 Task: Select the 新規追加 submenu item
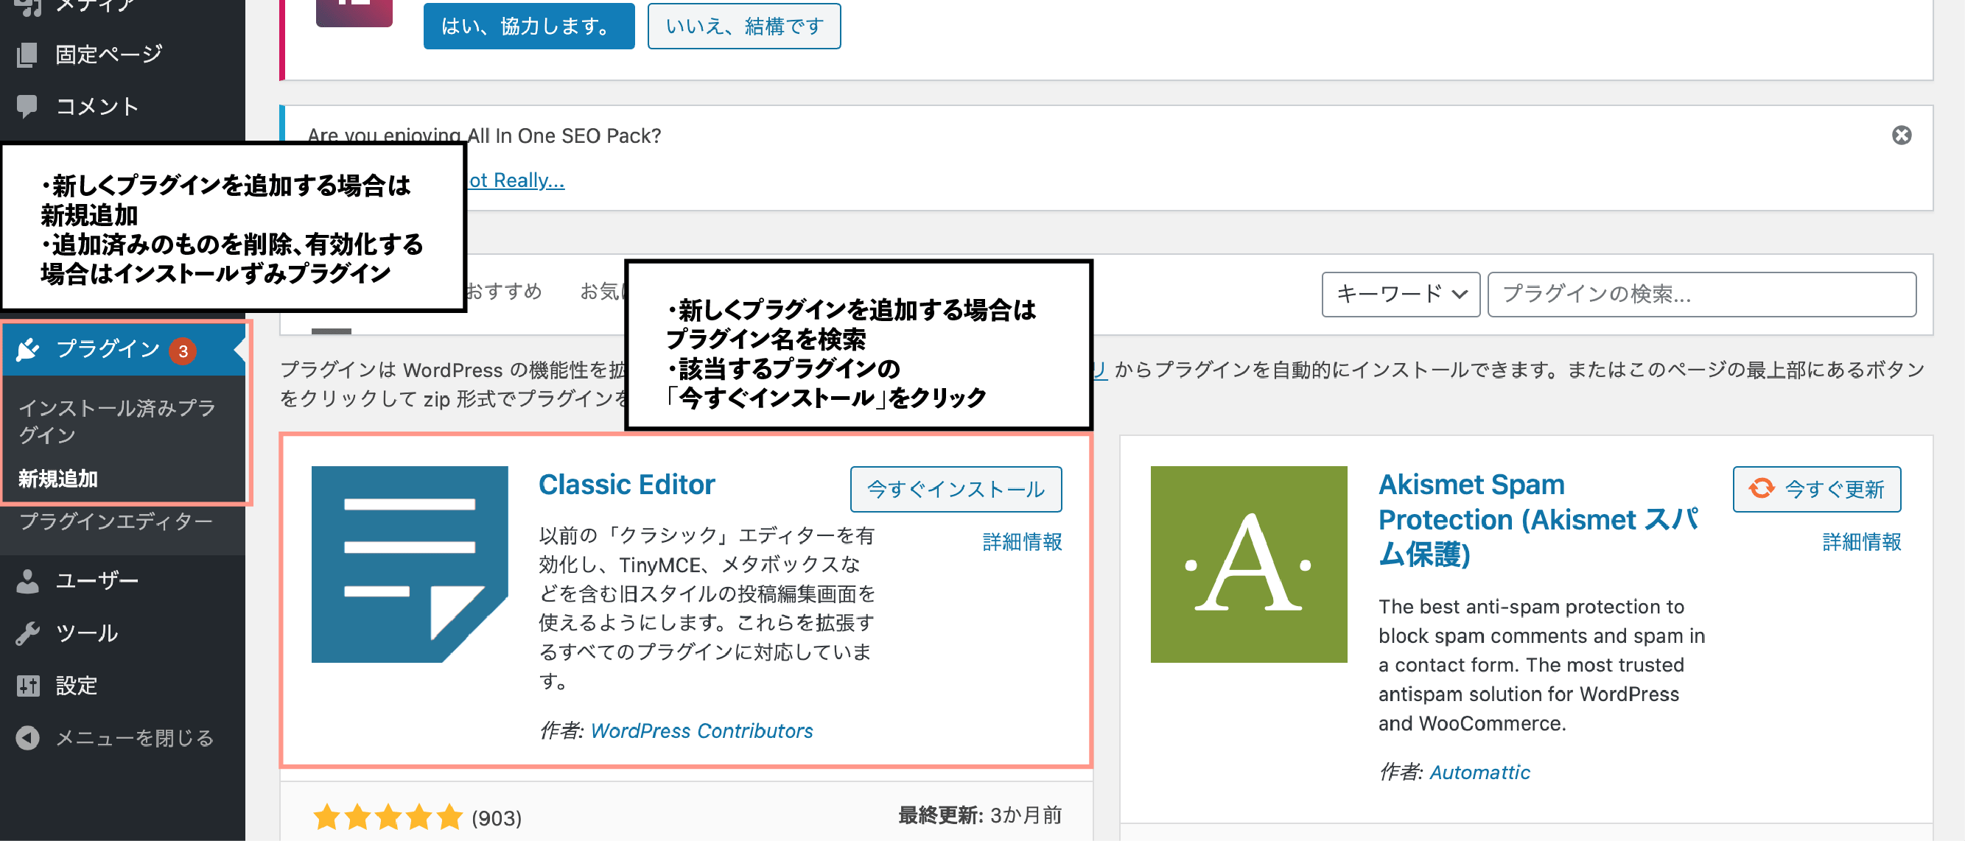tap(58, 479)
